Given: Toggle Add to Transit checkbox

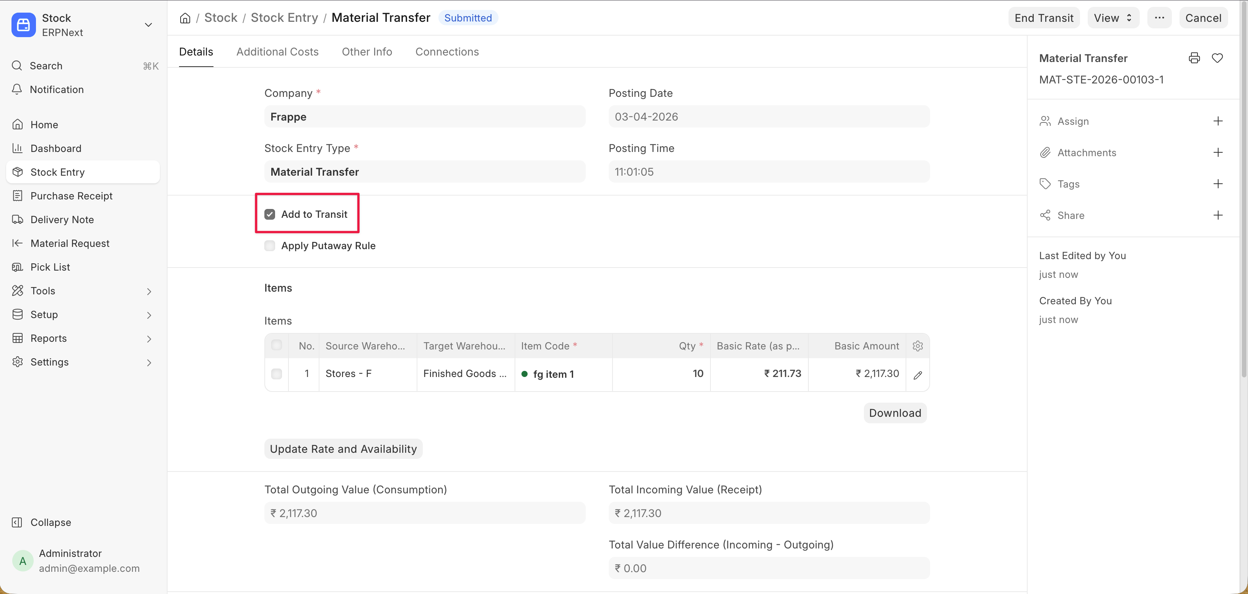Looking at the screenshot, I should (270, 214).
